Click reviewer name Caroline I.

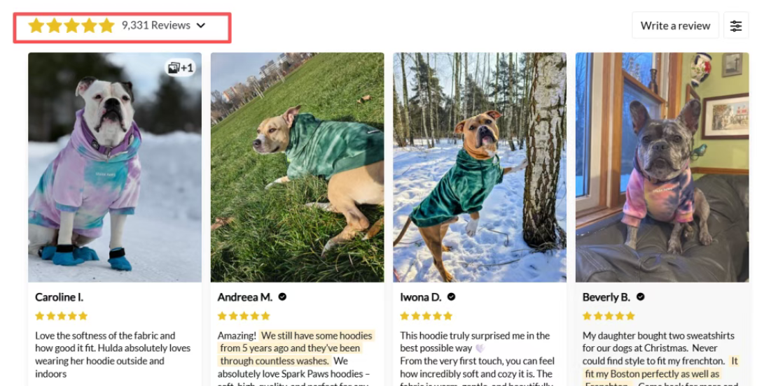coord(60,297)
